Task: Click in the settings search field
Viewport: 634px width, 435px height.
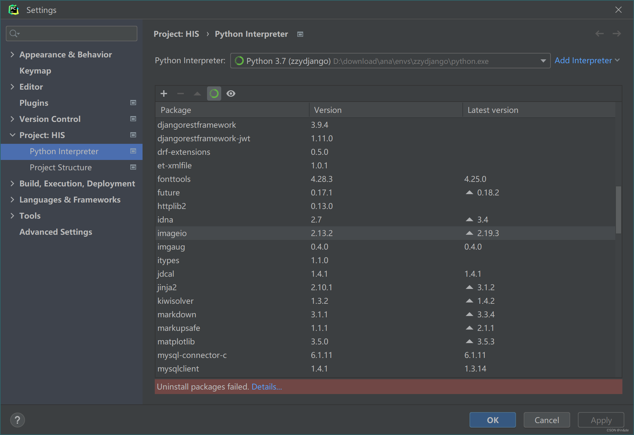Action: coord(72,34)
